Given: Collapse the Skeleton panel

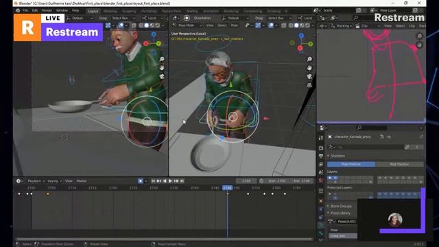Looking at the screenshot, I should 337,156.
